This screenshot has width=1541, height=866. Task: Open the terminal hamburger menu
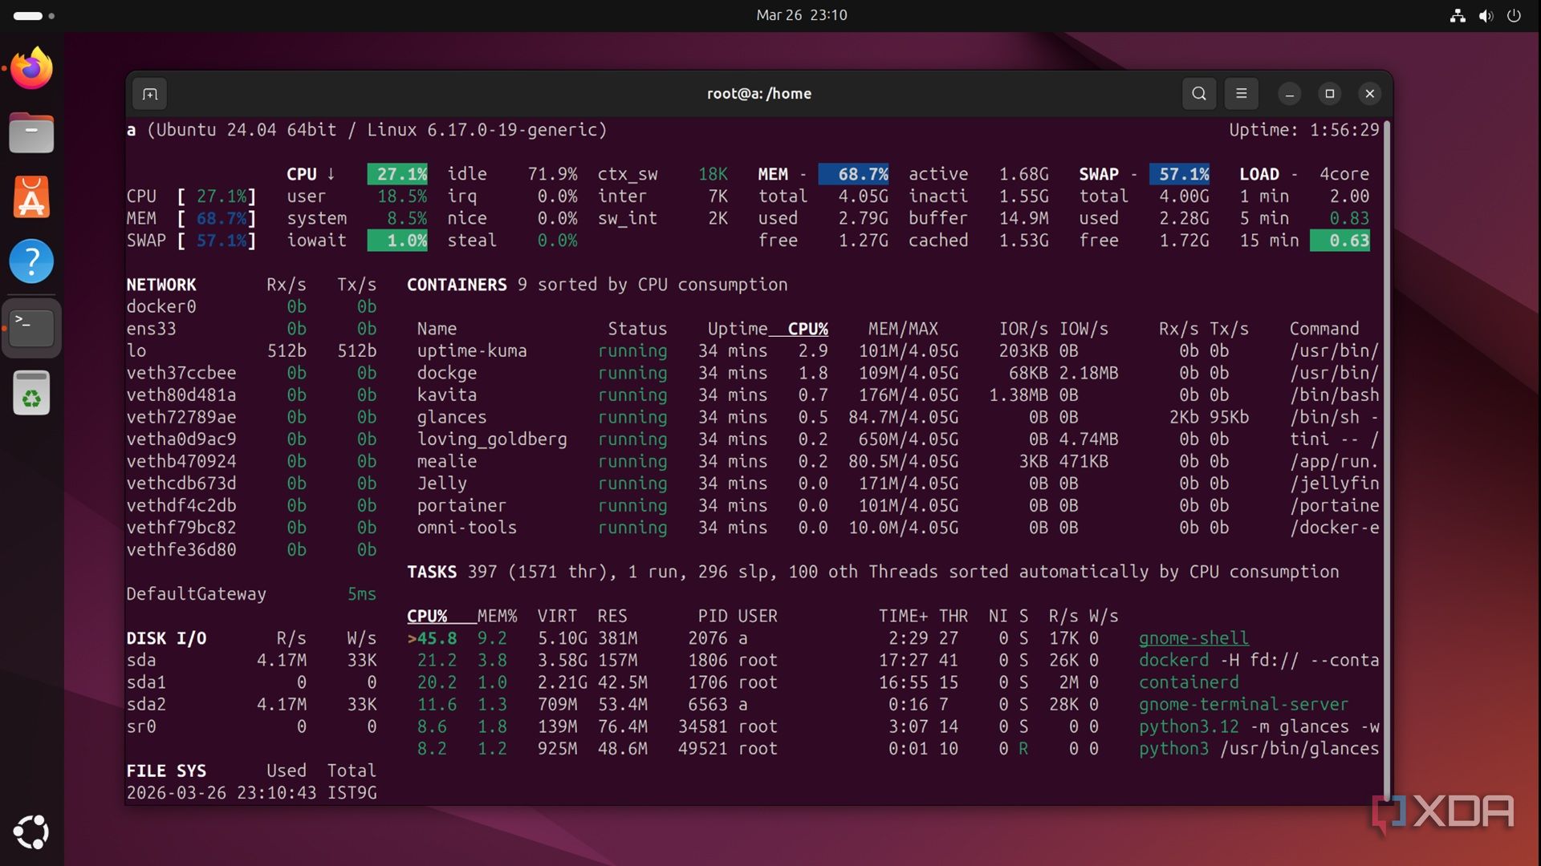(1241, 94)
